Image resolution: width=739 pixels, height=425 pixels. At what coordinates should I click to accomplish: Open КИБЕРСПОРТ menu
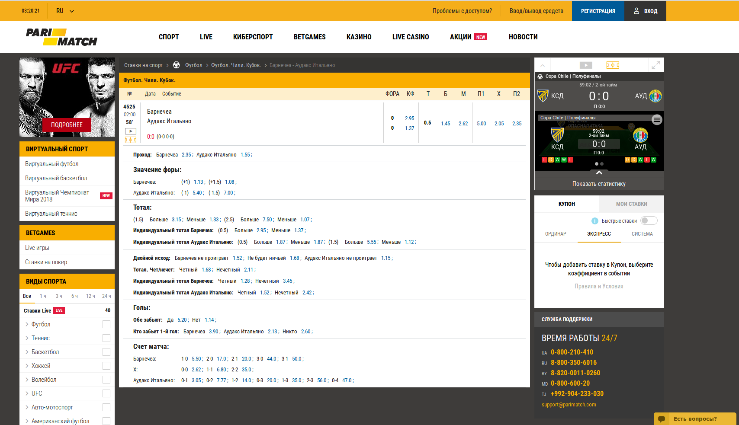[x=253, y=37]
